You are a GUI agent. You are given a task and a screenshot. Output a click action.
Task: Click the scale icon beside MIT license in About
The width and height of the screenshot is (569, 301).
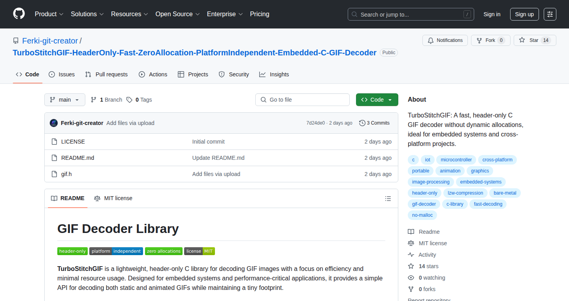pos(411,243)
